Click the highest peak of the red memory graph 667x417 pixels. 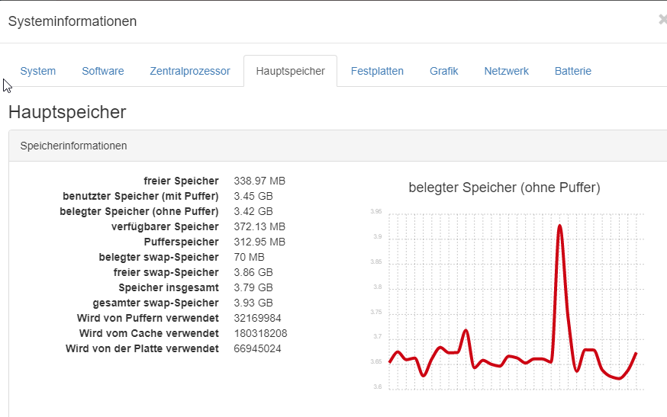coord(560,226)
